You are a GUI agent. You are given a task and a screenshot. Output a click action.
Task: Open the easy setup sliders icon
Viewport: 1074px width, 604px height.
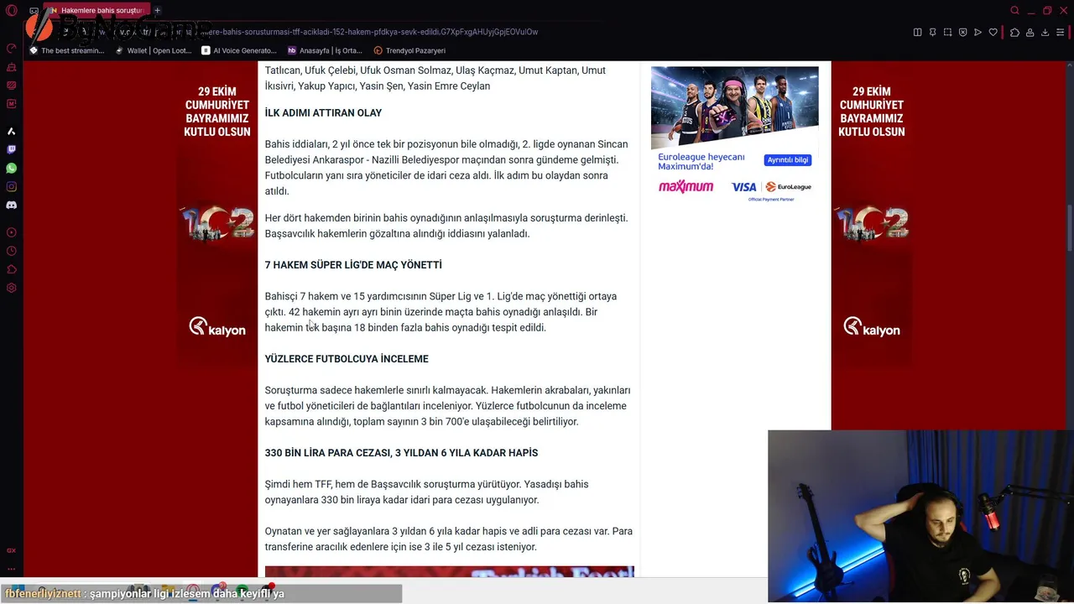[1061, 32]
